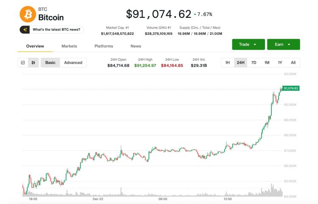The width and height of the screenshot is (318, 204).
Task: Select the 1H time range
Action: (228, 62)
